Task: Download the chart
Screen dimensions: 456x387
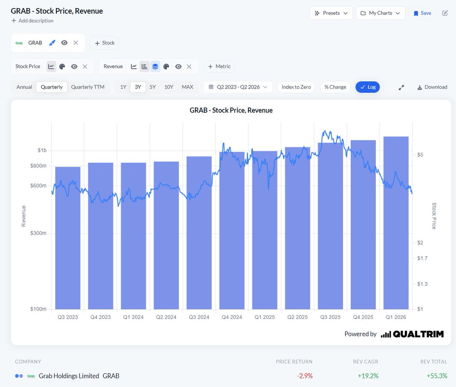Action: point(432,87)
